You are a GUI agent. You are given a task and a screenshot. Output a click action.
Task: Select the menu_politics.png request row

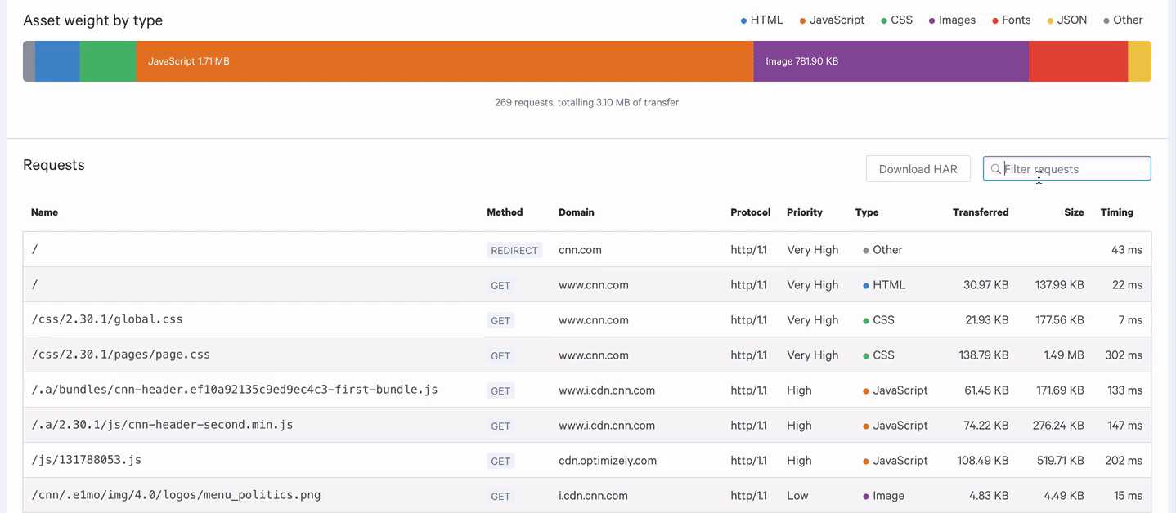pyautogui.click(x=587, y=496)
